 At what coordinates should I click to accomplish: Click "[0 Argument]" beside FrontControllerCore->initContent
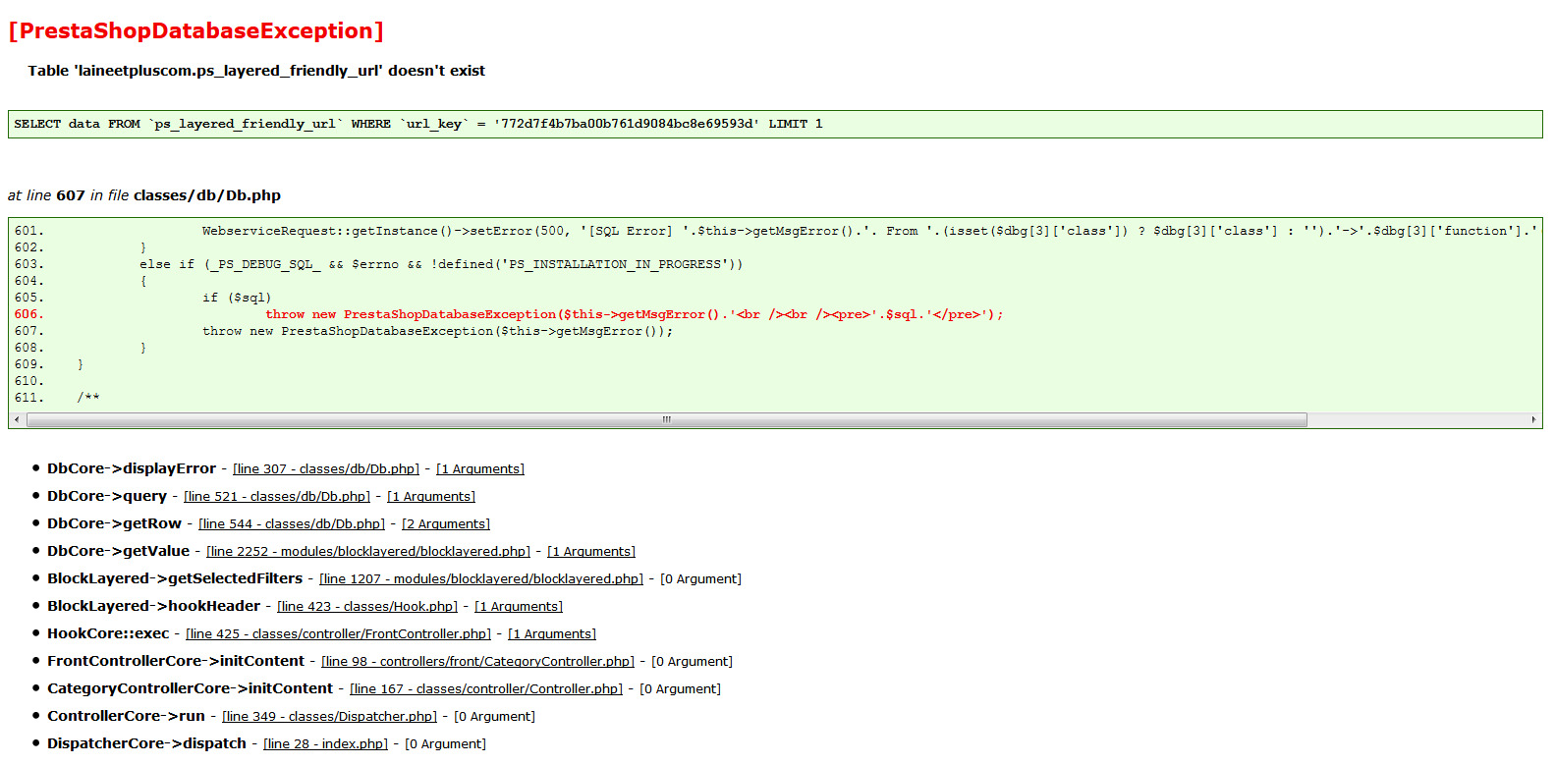coord(692,662)
